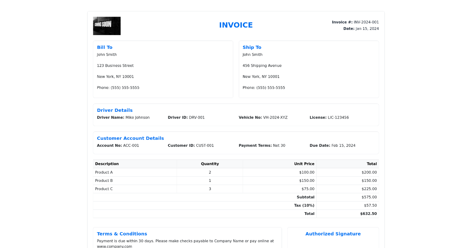Select the invoice date Jan 15, 2024
Screen dimensions: 472x248
[x=367, y=28]
